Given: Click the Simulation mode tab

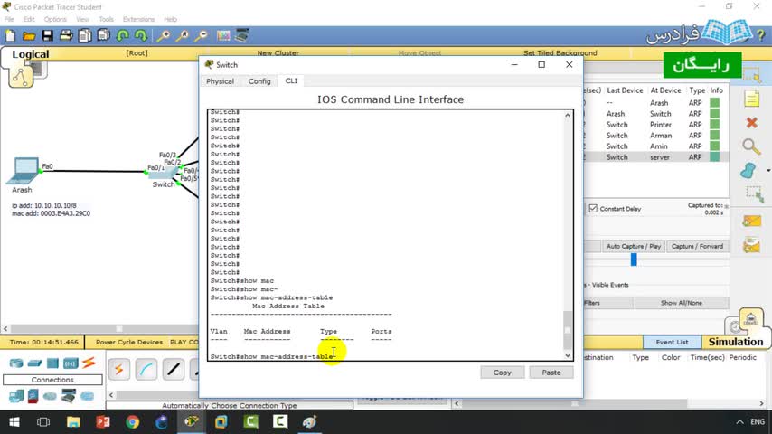Looking at the screenshot, I should (x=736, y=342).
